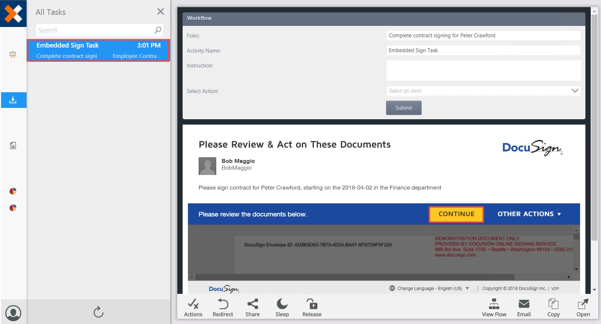Click the All Tasks panel title
The image size is (601, 324).
pyautogui.click(x=51, y=12)
